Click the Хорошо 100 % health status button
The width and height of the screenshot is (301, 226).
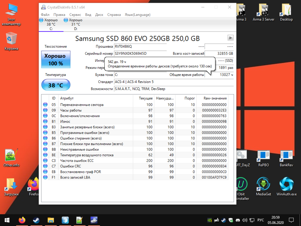pos(56,59)
